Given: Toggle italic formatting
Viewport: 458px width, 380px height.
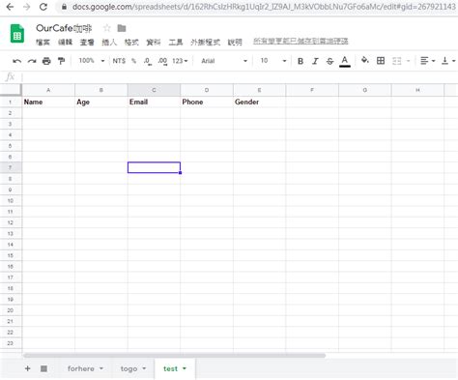Looking at the screenshot, I should point(315,61).
